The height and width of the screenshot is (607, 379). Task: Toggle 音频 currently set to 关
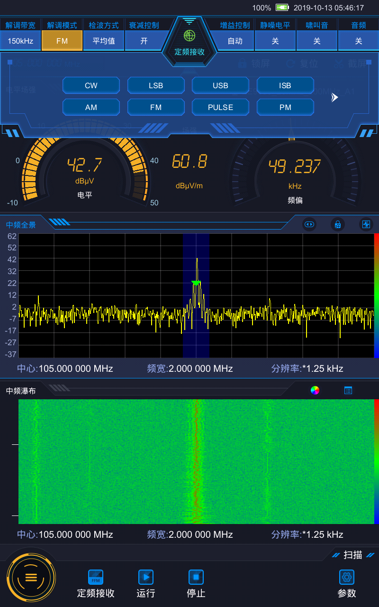[x=359, y=41]
